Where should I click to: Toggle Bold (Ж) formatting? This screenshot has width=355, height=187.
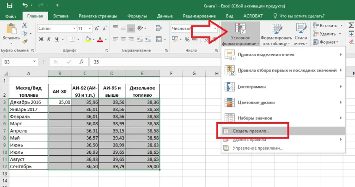pyautogui.click(x=41, y=39)
